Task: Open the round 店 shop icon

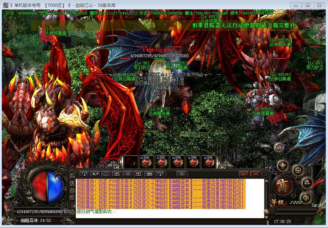Action: (x=279, y=148)
